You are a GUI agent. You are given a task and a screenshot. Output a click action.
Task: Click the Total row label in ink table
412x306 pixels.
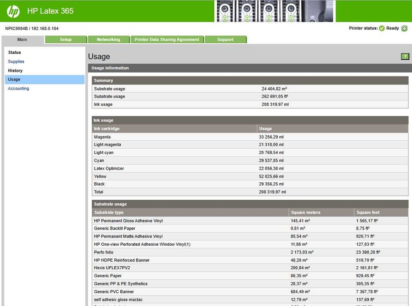98,192
